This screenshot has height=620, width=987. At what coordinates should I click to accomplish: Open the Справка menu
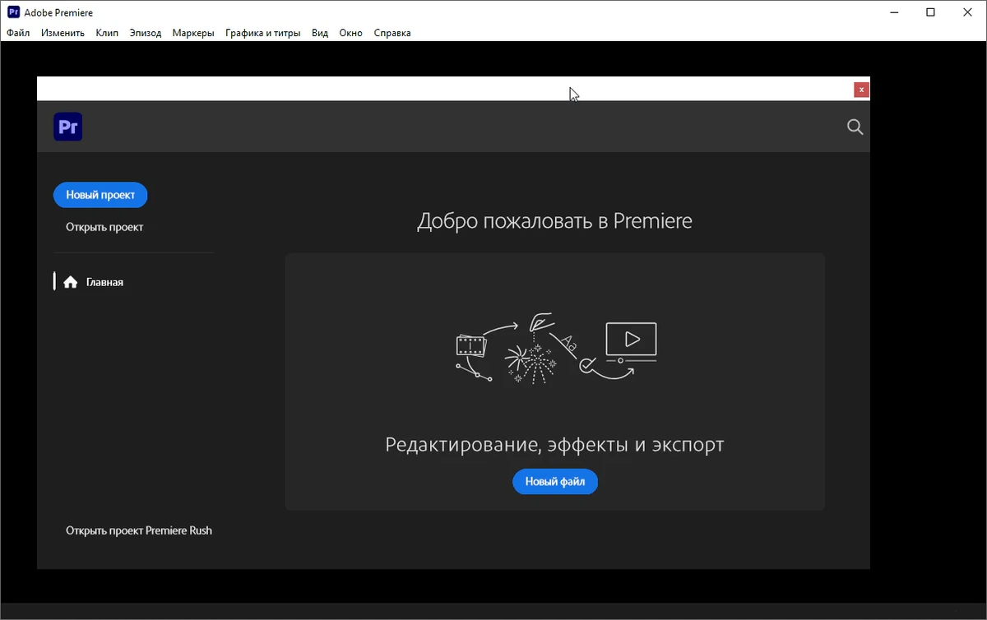pyautogui.click(x=392, y=33)
